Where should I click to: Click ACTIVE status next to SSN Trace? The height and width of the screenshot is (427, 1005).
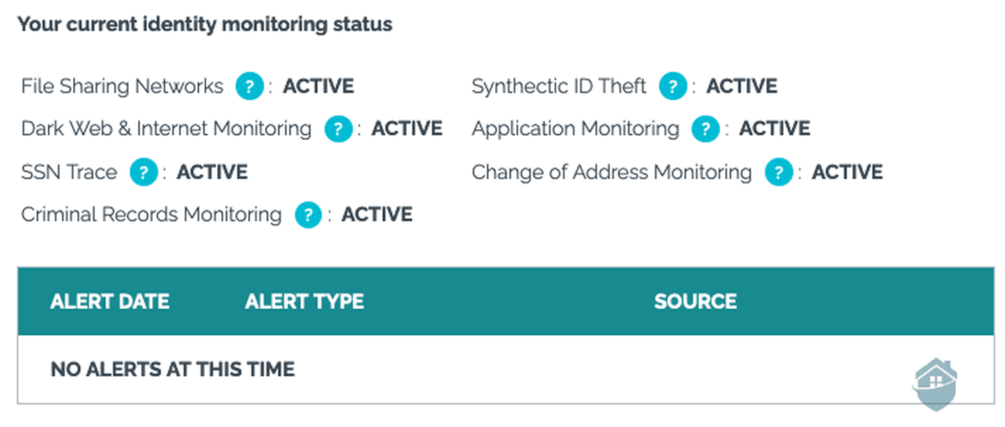coord(212,172)
